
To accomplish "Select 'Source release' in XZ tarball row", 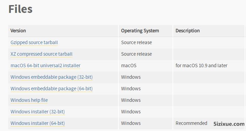I will coord(136,54).
